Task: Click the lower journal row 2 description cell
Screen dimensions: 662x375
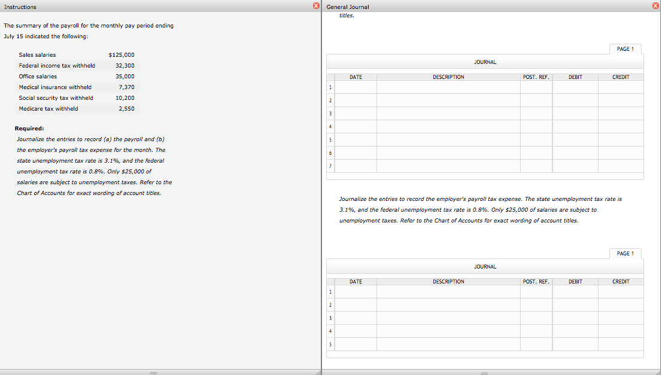Action: (x=448, y=305)
